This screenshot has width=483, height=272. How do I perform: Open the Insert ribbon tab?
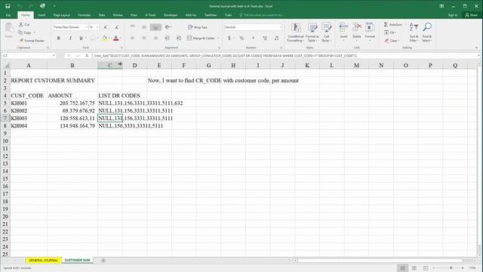[x=42, y=15]
